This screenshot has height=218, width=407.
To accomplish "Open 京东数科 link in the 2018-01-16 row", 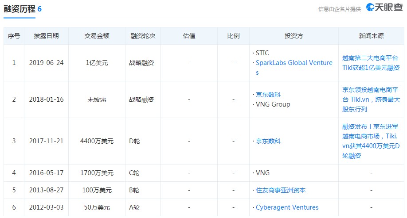I will [x=268, y=95].
